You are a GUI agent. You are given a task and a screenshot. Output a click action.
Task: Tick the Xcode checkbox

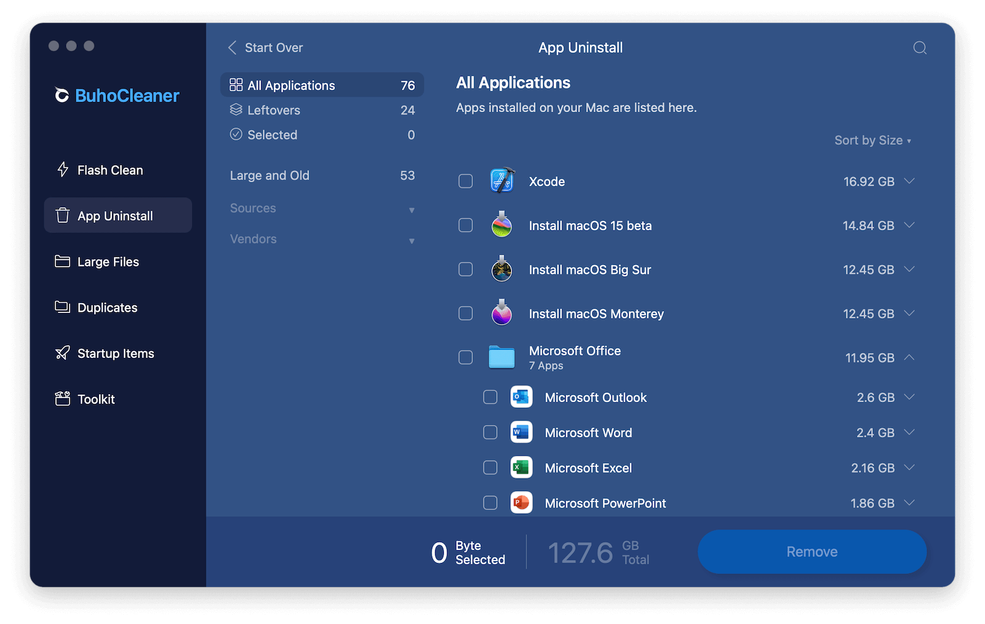pyautogui.click(x=465, y=181)
